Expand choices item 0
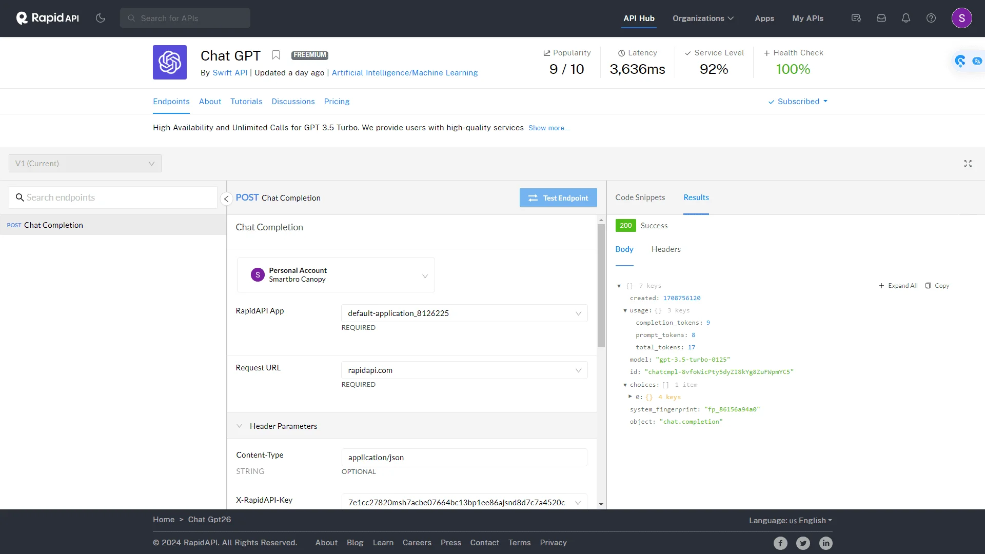Image resolution: width=985 pixels, height=554 pixels. pyautogui.click(x=631, y=397)
